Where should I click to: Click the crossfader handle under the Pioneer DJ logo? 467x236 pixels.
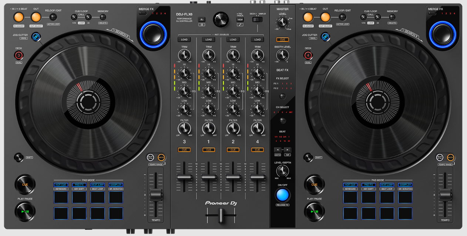coord(221,215)
